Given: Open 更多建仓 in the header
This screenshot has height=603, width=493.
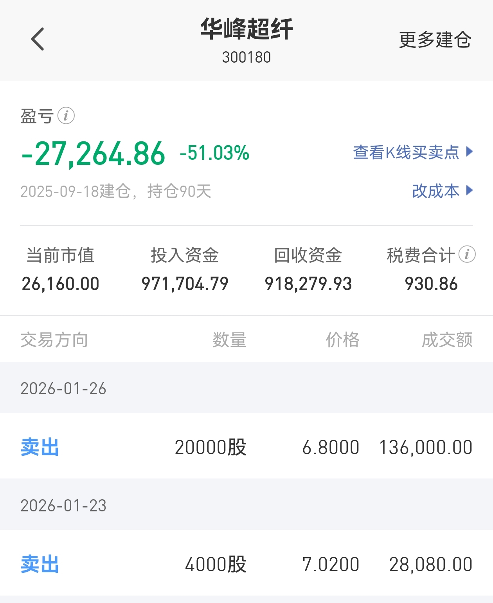Looking at the screenshot, I should click(435, 40).
